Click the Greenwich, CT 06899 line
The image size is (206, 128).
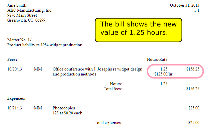click(x=26, y=20)
